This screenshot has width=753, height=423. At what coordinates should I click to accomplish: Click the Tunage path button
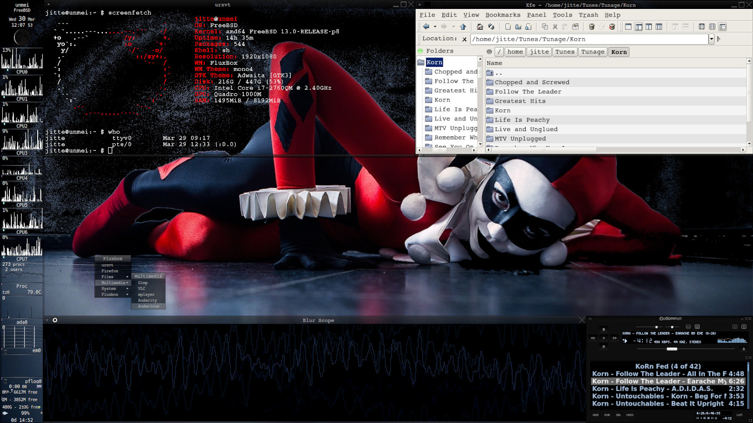click(593, 52)
